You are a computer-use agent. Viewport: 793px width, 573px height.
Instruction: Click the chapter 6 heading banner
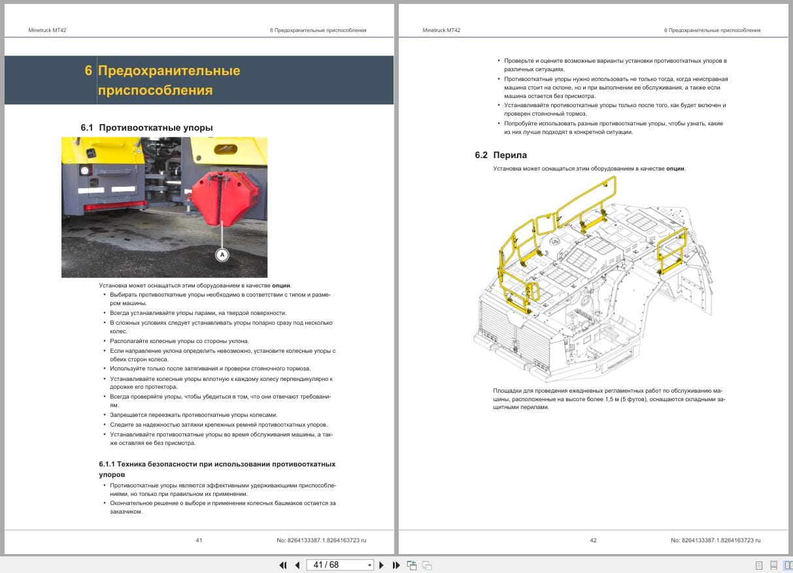199,80
